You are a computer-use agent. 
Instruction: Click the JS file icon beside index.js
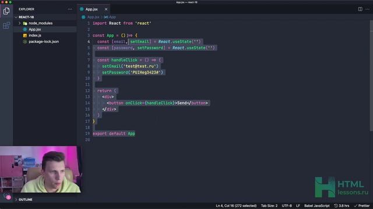pos(25,35)
